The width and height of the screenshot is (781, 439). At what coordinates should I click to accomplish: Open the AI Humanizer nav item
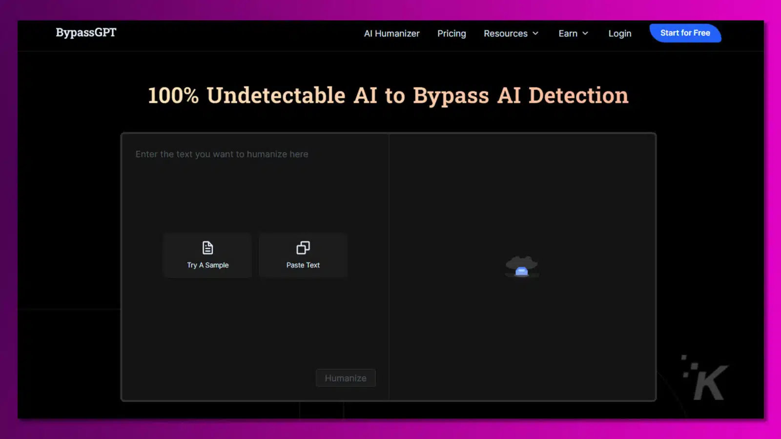(391, 33)
